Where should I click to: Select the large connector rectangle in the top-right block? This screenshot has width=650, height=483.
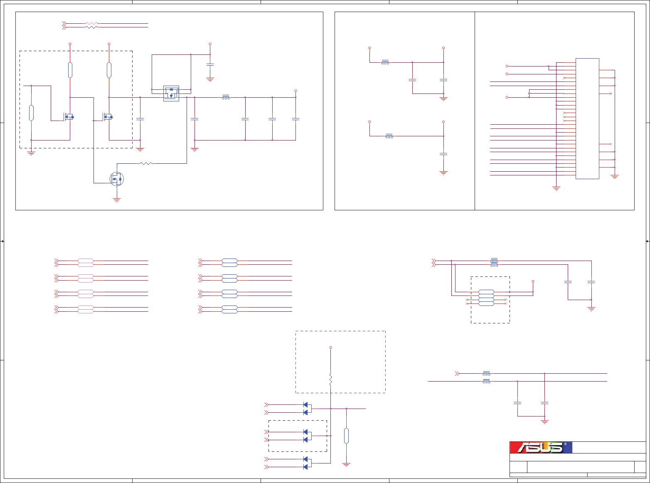[x=587, y=118]
